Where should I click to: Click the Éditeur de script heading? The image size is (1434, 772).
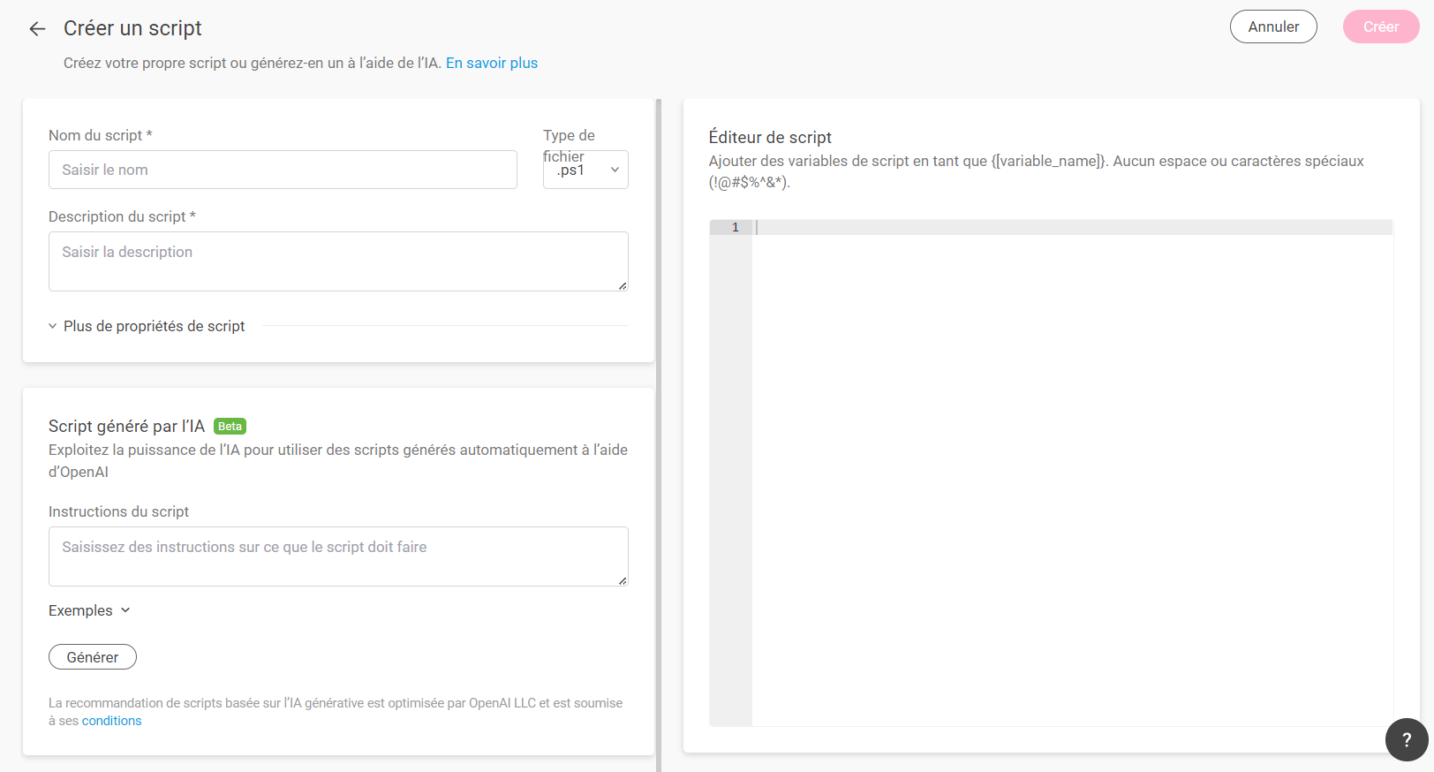(770, 137)
